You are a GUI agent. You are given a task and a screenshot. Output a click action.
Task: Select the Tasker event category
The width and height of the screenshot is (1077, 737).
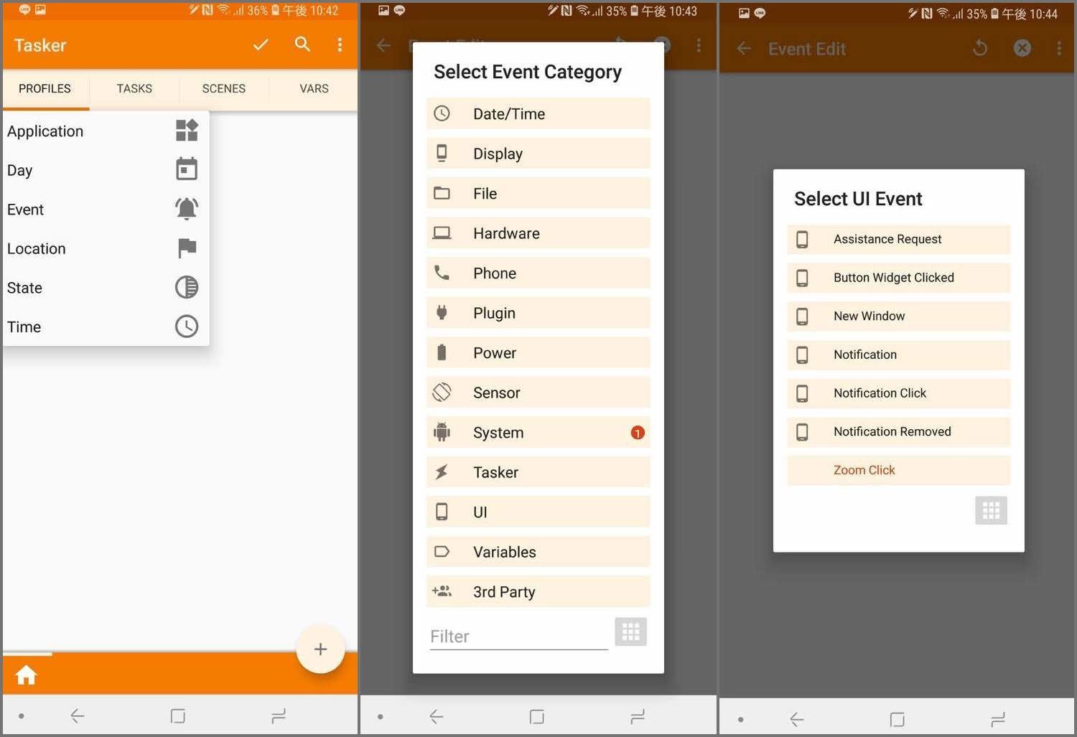tap(538, 472)
